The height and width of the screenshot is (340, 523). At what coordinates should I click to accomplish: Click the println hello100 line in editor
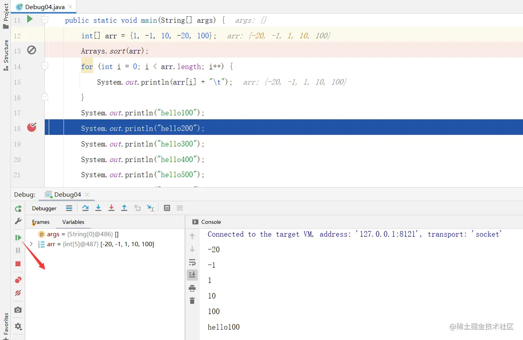143,113
